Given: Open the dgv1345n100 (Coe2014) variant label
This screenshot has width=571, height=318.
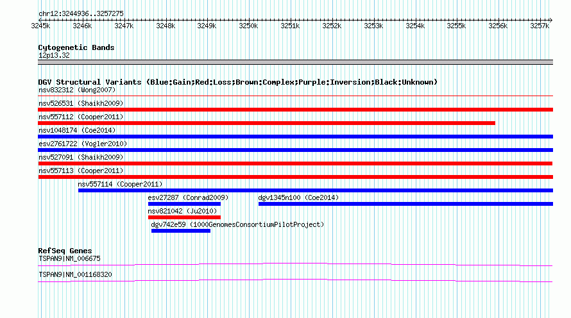Looking at the screenshot, I should click(298, 197).
